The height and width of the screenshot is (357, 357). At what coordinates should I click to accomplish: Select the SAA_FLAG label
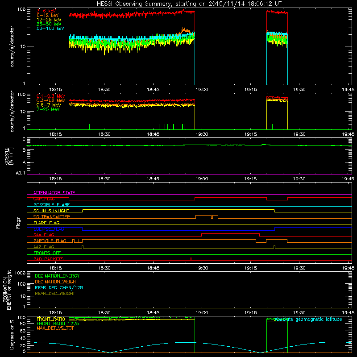(44, 235)
